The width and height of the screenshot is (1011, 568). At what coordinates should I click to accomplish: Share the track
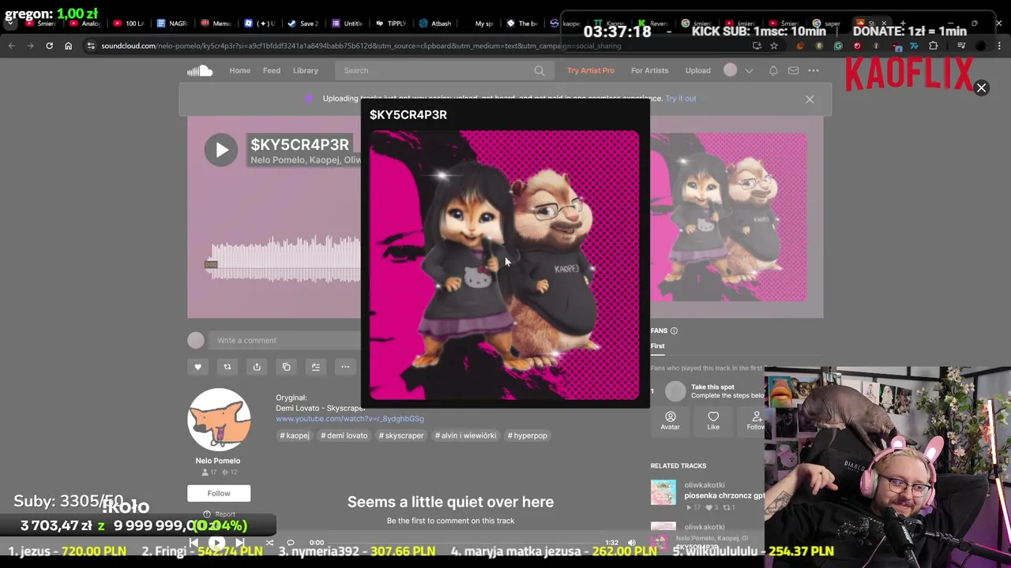pos(257,367)
